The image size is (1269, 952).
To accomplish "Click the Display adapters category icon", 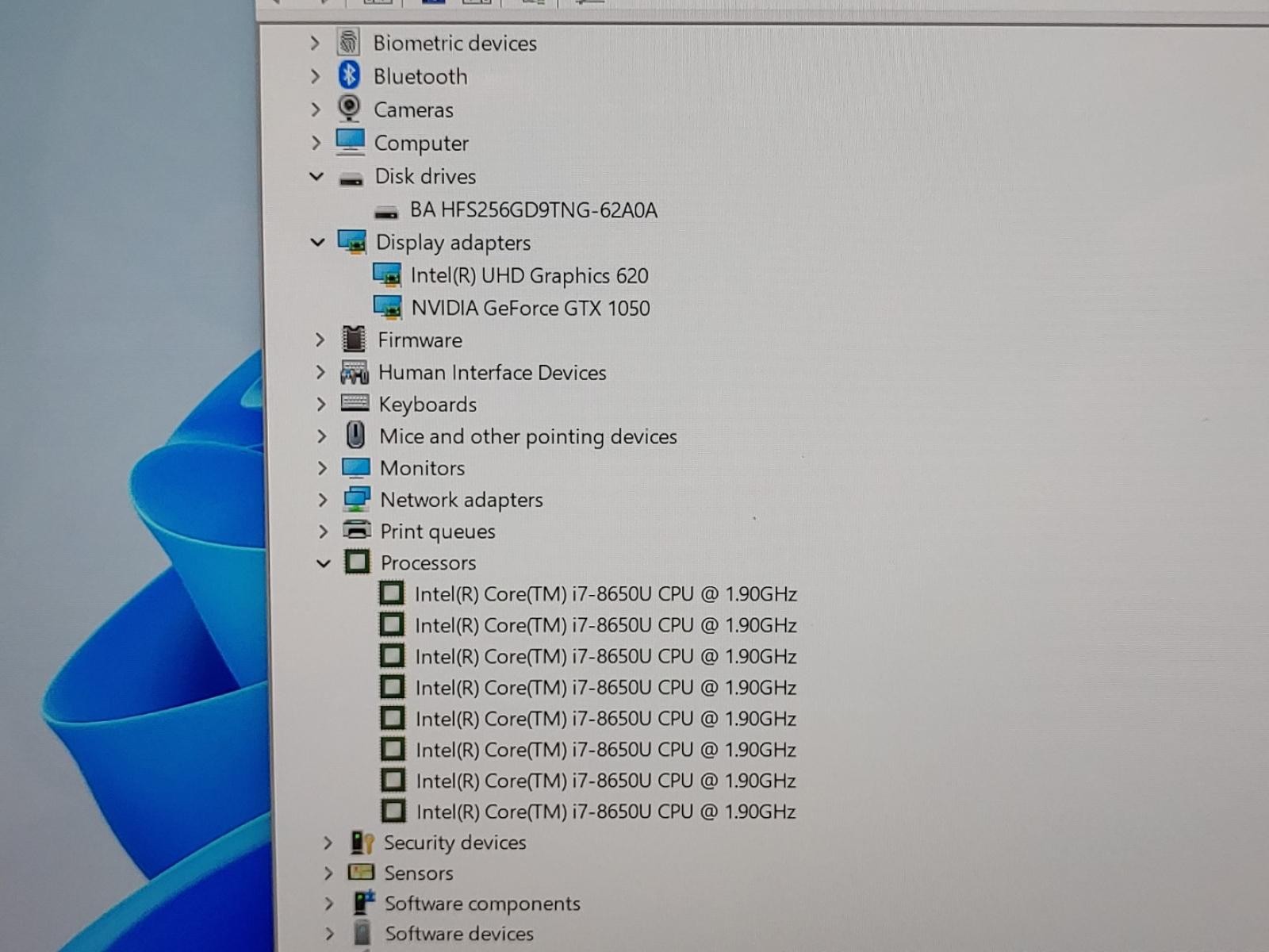I will [x=351, y=242].
